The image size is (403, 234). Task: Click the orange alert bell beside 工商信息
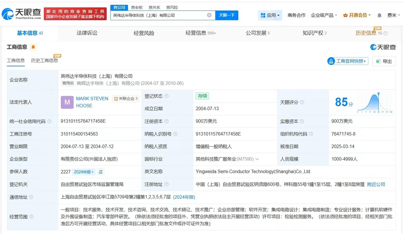(33, 47)
